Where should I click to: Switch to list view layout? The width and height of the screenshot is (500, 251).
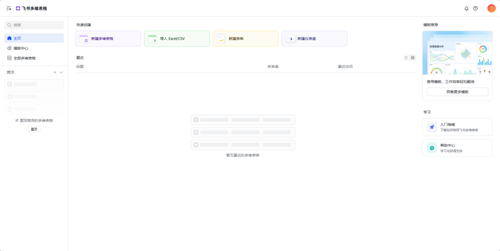[406, 58]
